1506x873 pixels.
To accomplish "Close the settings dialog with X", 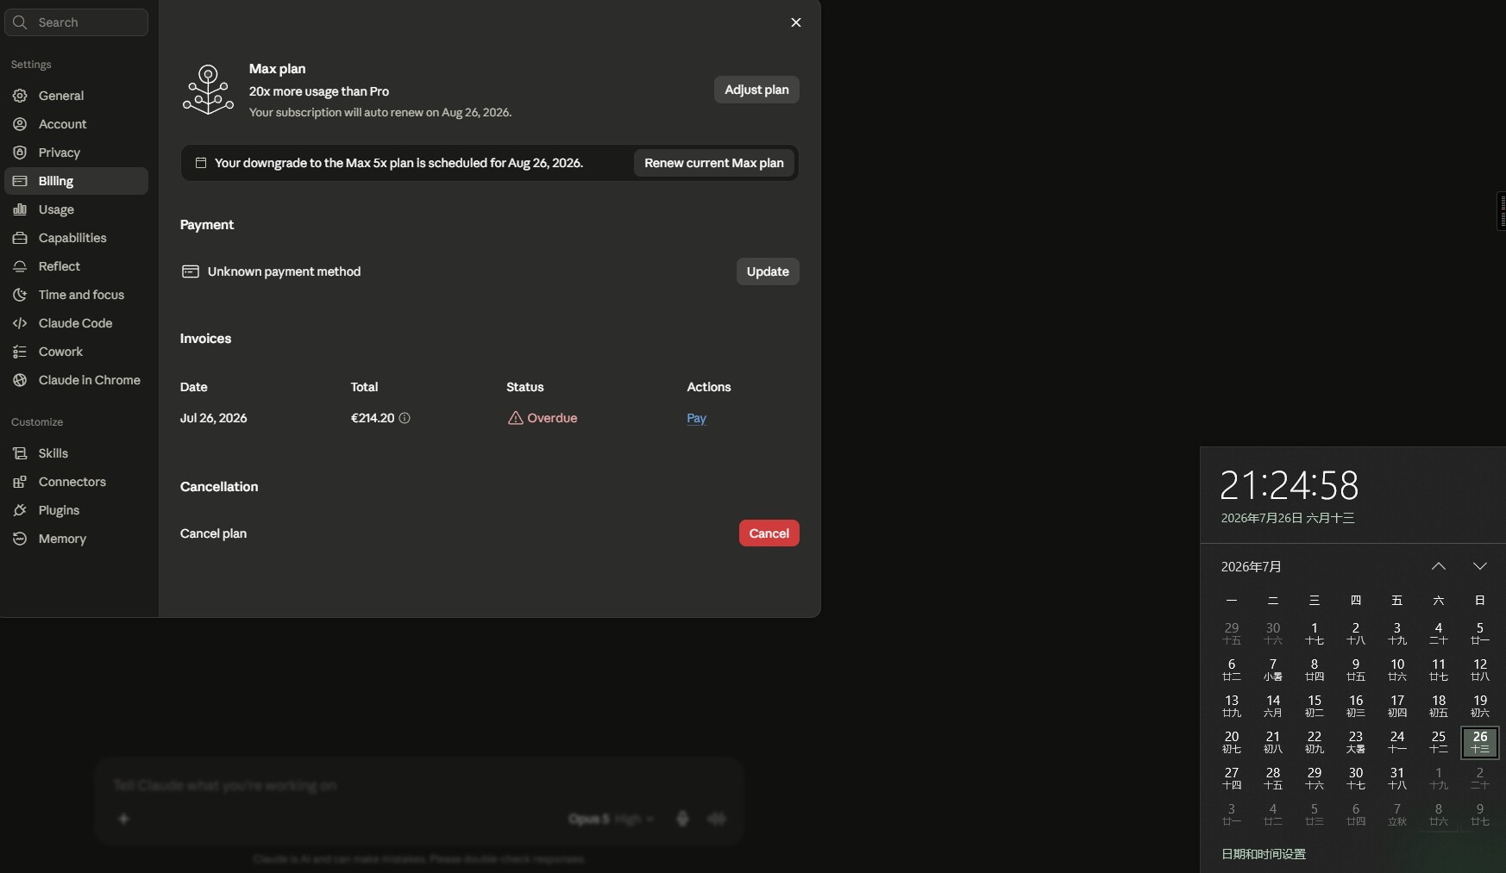I will click(796, 22).
